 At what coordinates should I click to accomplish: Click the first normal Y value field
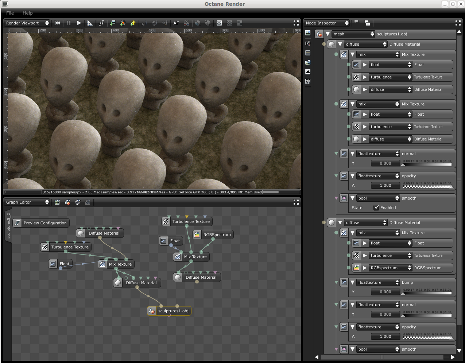385,163
